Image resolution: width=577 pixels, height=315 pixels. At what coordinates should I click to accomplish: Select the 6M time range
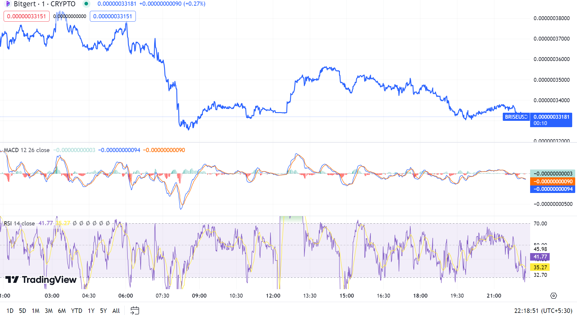tap(62, 311)
